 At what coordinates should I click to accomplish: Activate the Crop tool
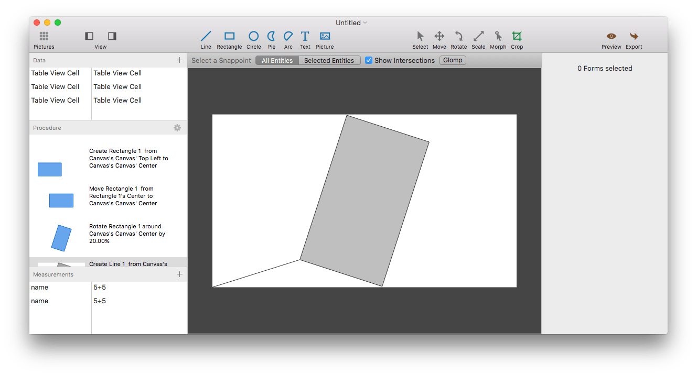(517, 39)
